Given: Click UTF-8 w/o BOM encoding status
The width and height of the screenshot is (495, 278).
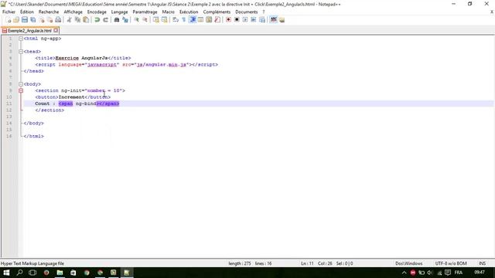Looking at the screenshot, I should click(451, 263).
